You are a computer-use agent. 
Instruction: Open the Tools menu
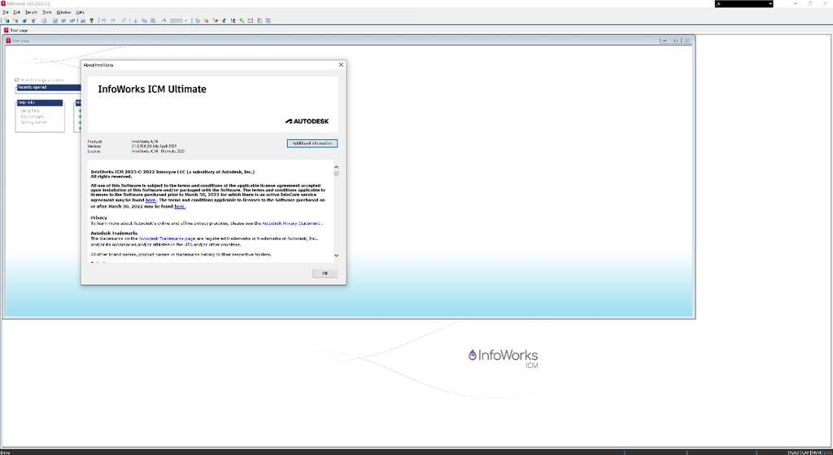click(x=47, y=12)
